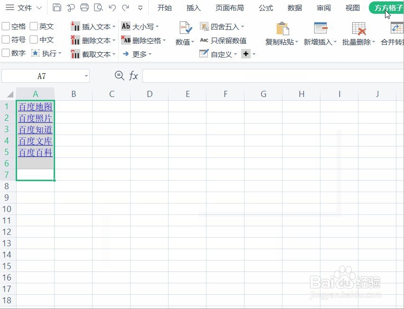This screenshot has width=404, height=309.
Task: Expand the 大小写 dropdown arrow
Action: (x=157, y=26)
